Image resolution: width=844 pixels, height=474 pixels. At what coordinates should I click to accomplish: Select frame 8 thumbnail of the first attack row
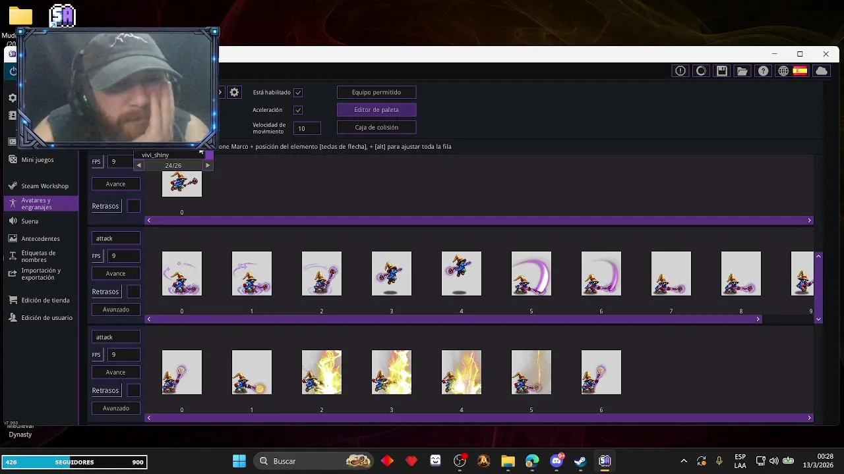point(741,273)
